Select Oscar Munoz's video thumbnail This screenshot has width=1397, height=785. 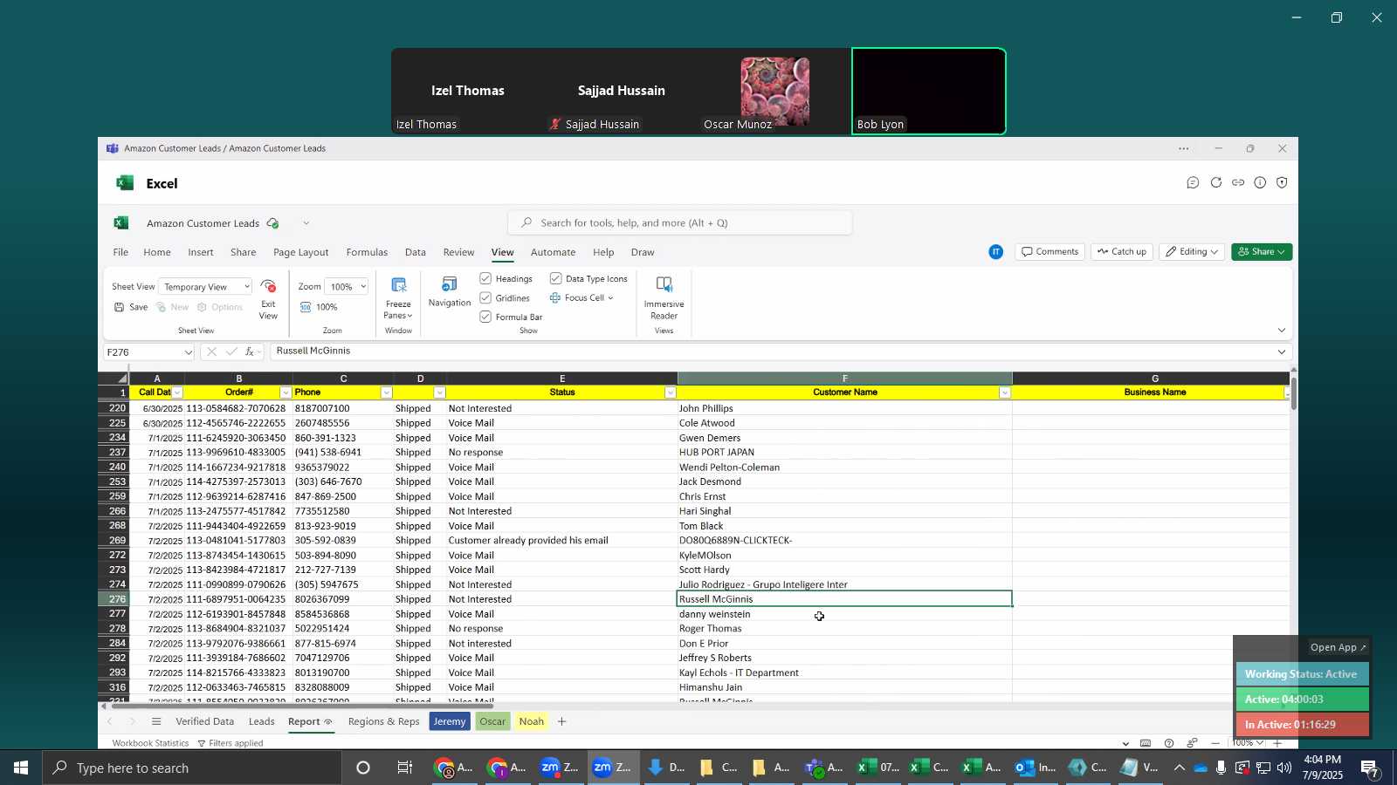774,92
